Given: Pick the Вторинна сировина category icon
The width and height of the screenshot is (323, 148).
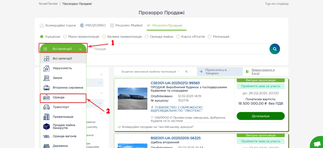Looking at the screenshot, I should point(46,87).
